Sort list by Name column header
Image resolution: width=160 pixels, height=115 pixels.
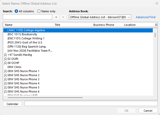[28, 25]
